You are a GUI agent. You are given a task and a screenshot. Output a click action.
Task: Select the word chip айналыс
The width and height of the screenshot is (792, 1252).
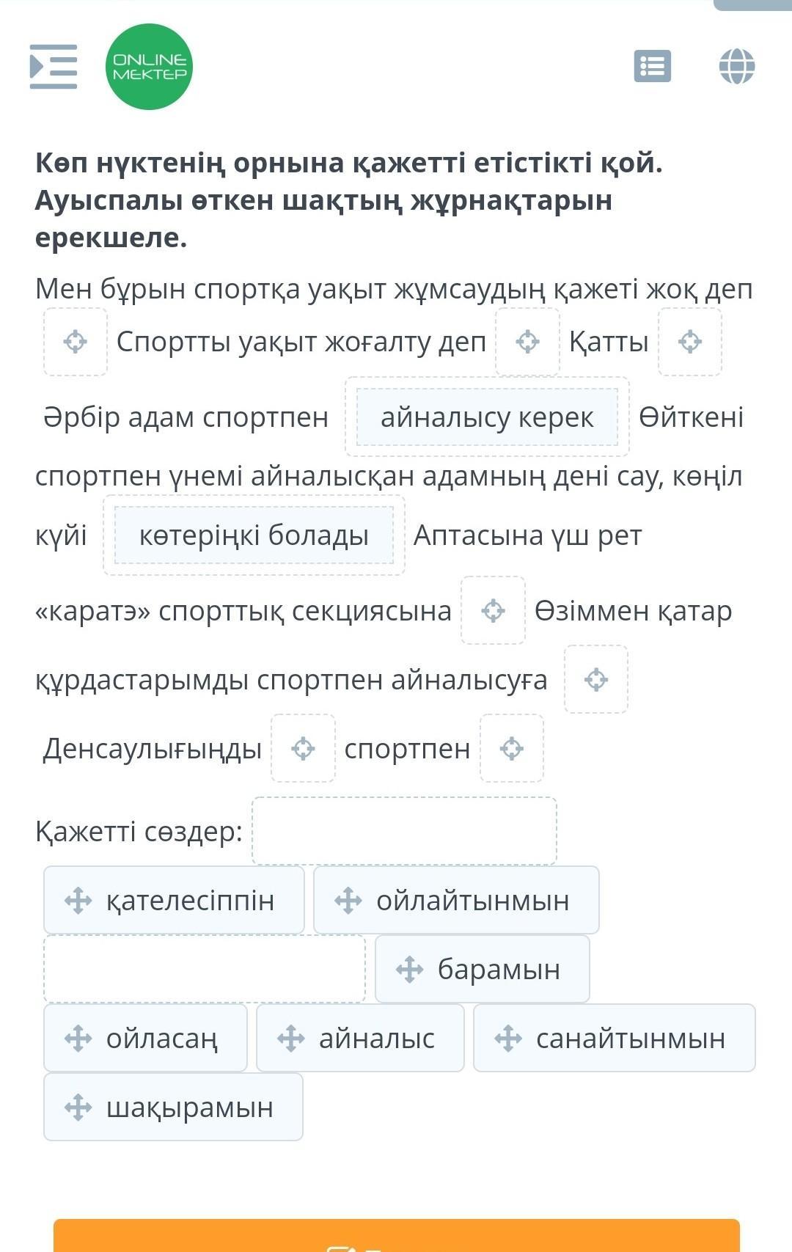pos(361,1039)
